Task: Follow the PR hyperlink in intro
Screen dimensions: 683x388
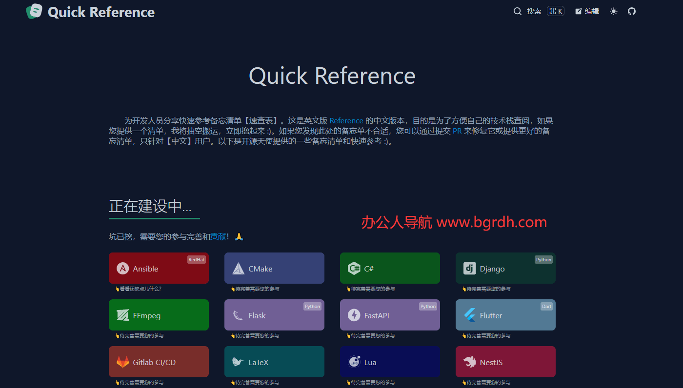Action: [x=457, y=131]
